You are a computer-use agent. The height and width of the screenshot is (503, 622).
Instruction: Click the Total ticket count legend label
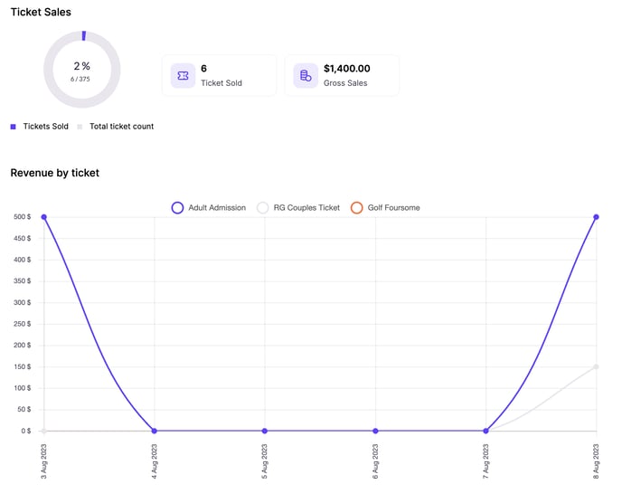pos(121,127)
